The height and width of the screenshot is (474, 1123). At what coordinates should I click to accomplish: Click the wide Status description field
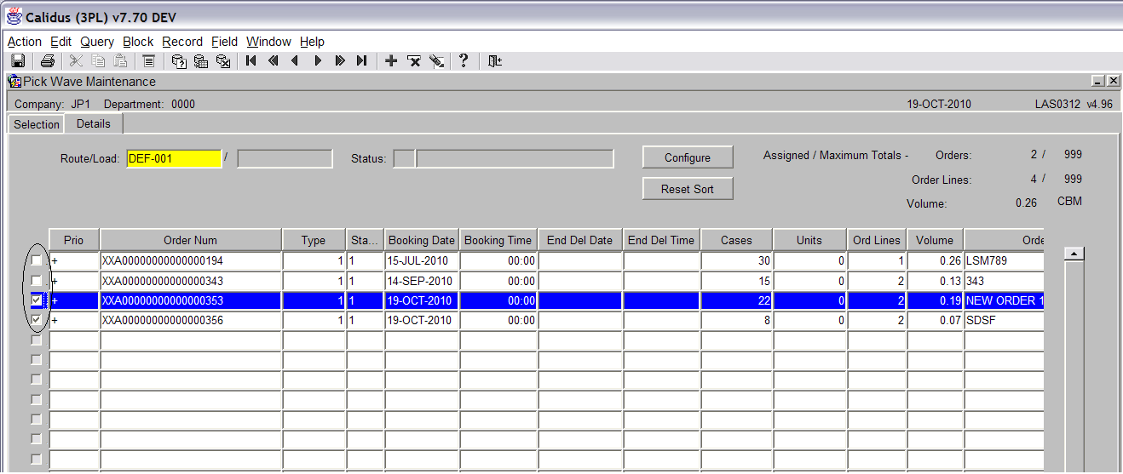(515, 158)
